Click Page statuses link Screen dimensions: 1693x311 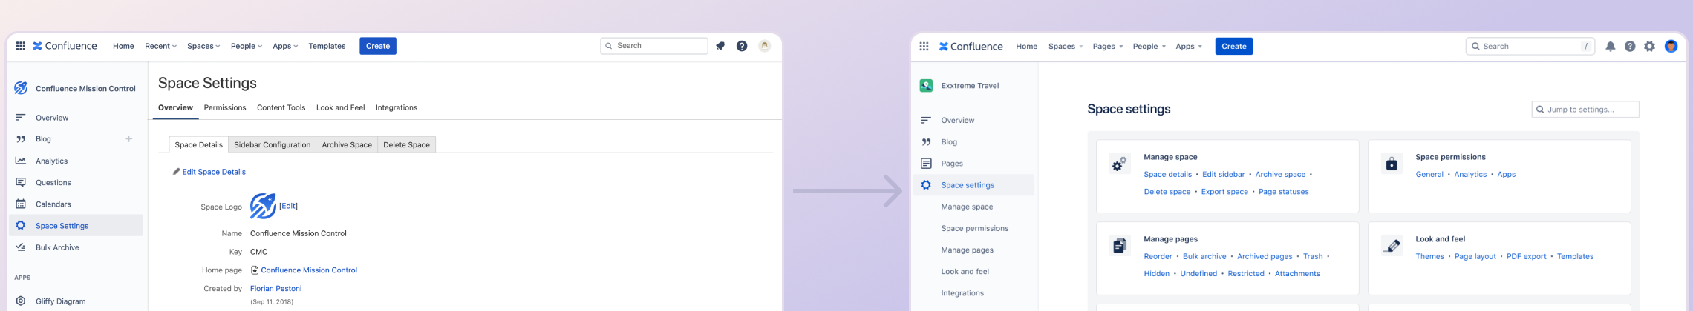click(1284, 192)
